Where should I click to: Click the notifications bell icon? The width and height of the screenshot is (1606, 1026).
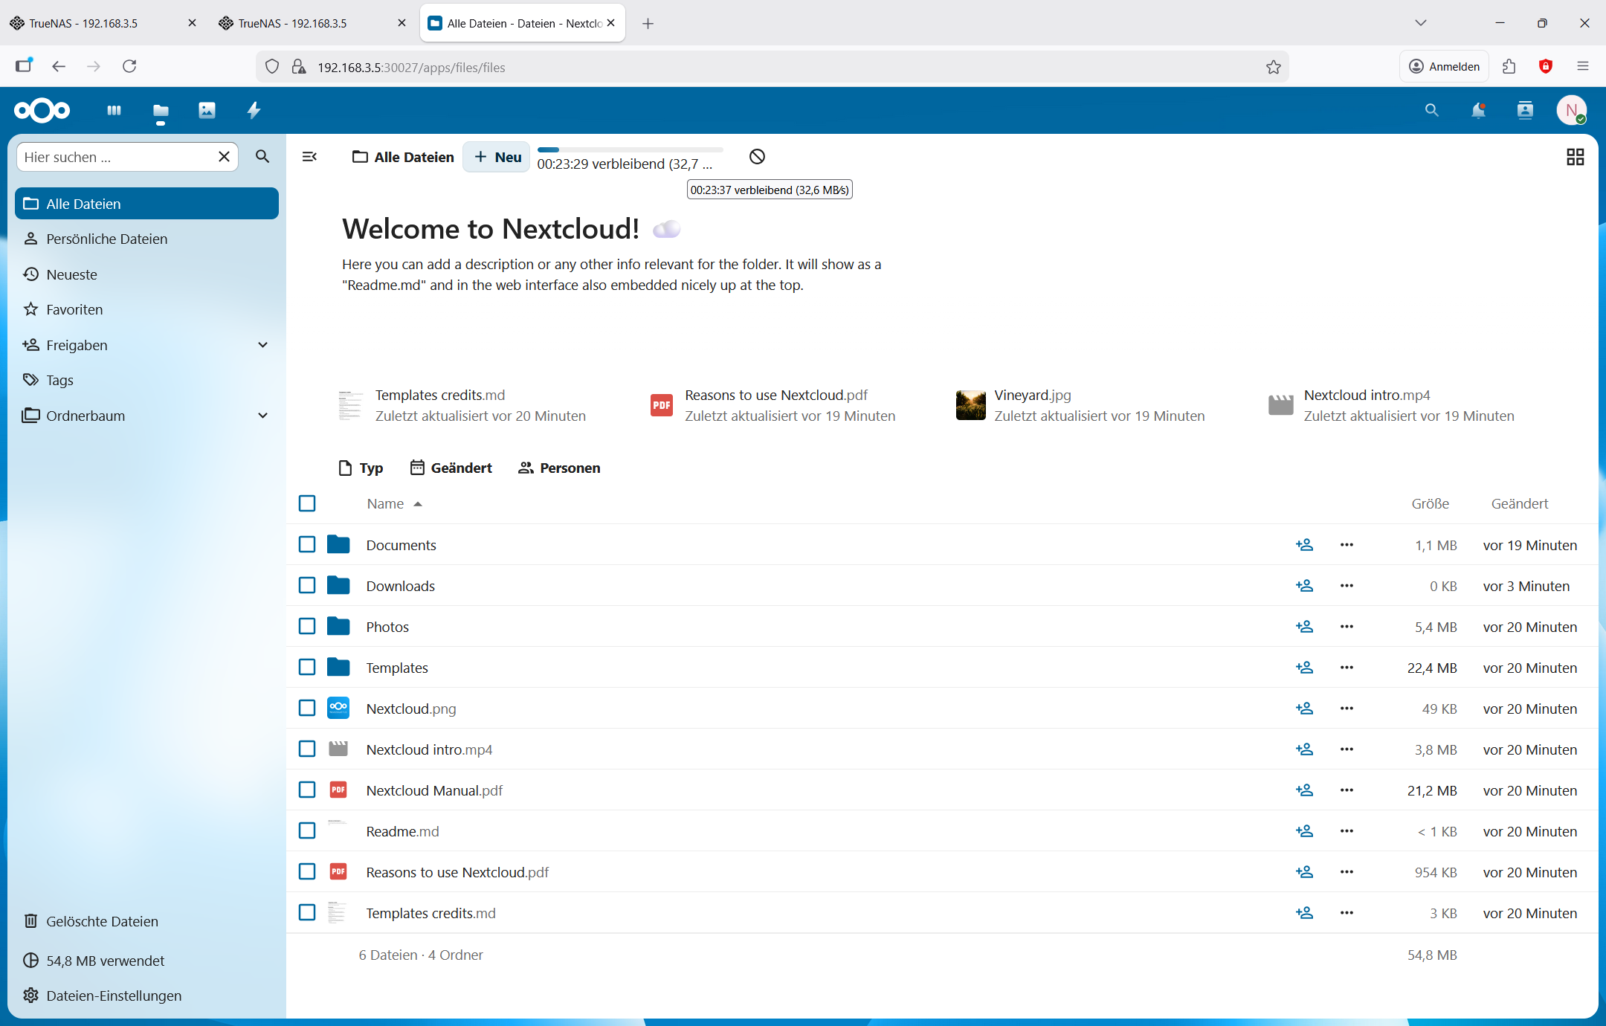1477,111
